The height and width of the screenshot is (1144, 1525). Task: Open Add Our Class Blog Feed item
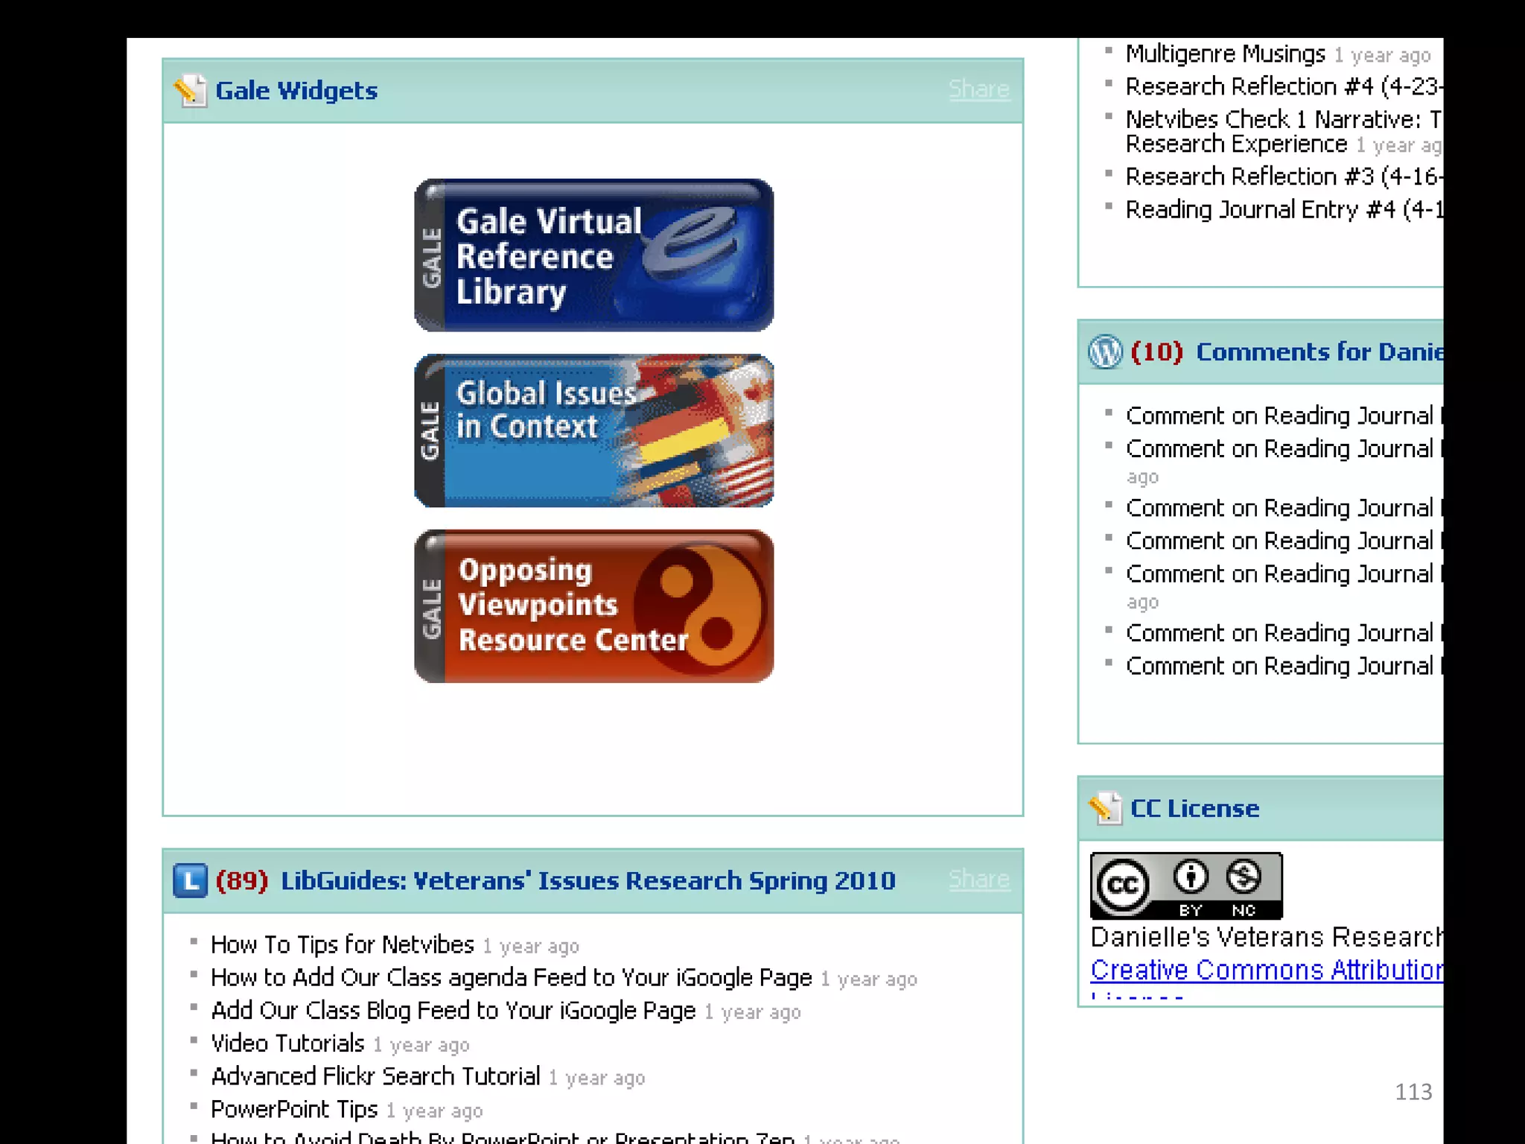click(453, 1011)
